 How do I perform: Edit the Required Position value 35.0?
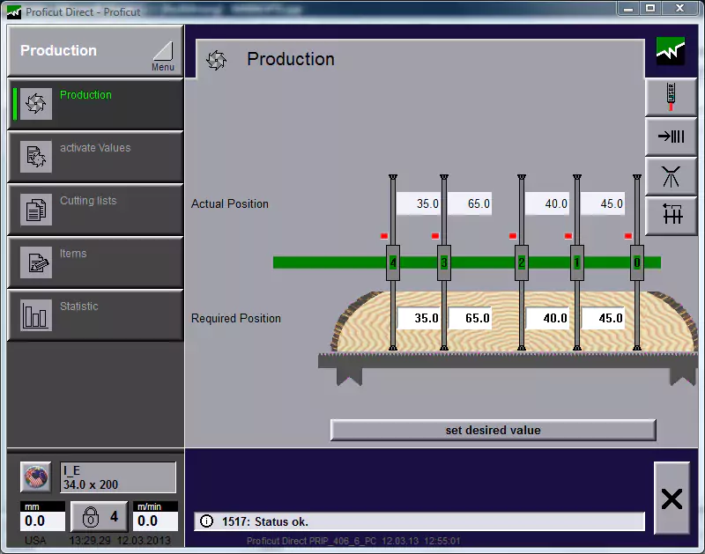click(x=419, y=318)
